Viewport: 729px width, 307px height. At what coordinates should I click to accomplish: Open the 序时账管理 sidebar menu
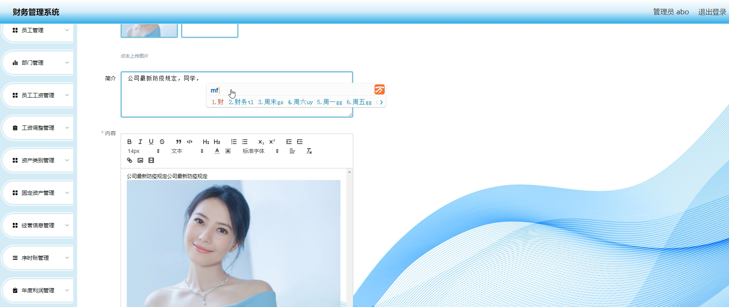tap(38, 258)
